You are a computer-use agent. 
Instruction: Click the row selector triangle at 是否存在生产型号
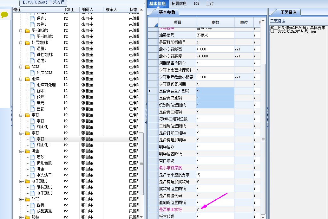150,91
